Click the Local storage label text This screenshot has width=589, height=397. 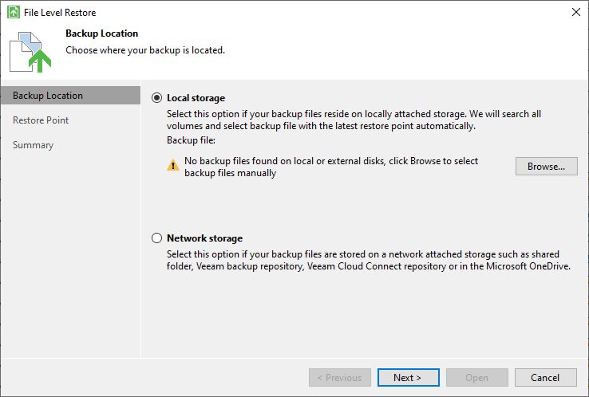(x=196, y=98)
